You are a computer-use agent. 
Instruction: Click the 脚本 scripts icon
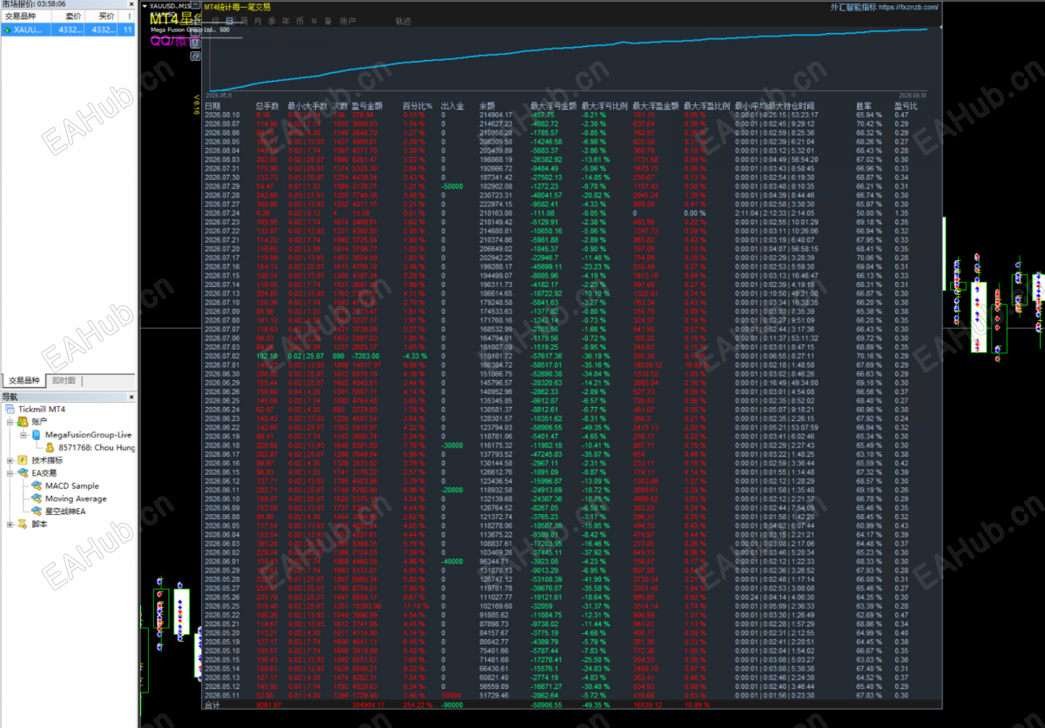pyautogui.click(x=23, y=524)
